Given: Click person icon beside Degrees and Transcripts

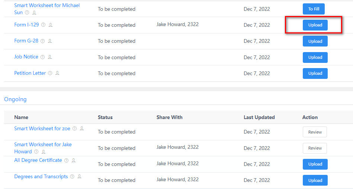Looking at the screenshot, I should (80, 177).
